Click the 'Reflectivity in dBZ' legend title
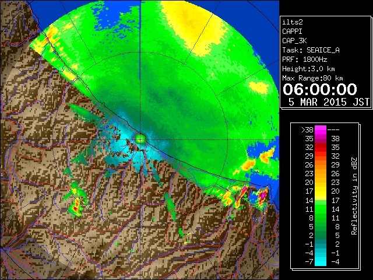The image size is (373, 280). coord(354,196)
